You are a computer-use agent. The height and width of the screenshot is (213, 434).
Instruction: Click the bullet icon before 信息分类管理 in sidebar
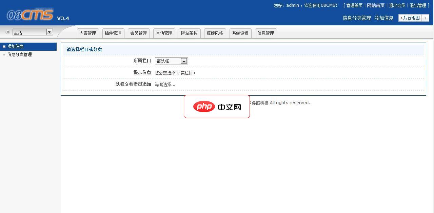click(x=3, y=54)
